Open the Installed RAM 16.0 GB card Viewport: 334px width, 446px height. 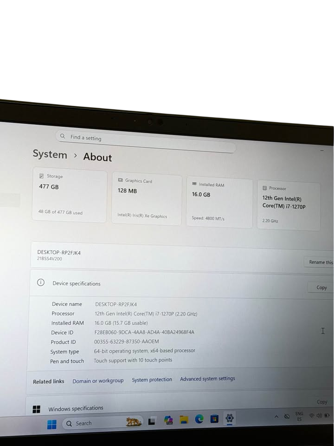tap(219, 203)
